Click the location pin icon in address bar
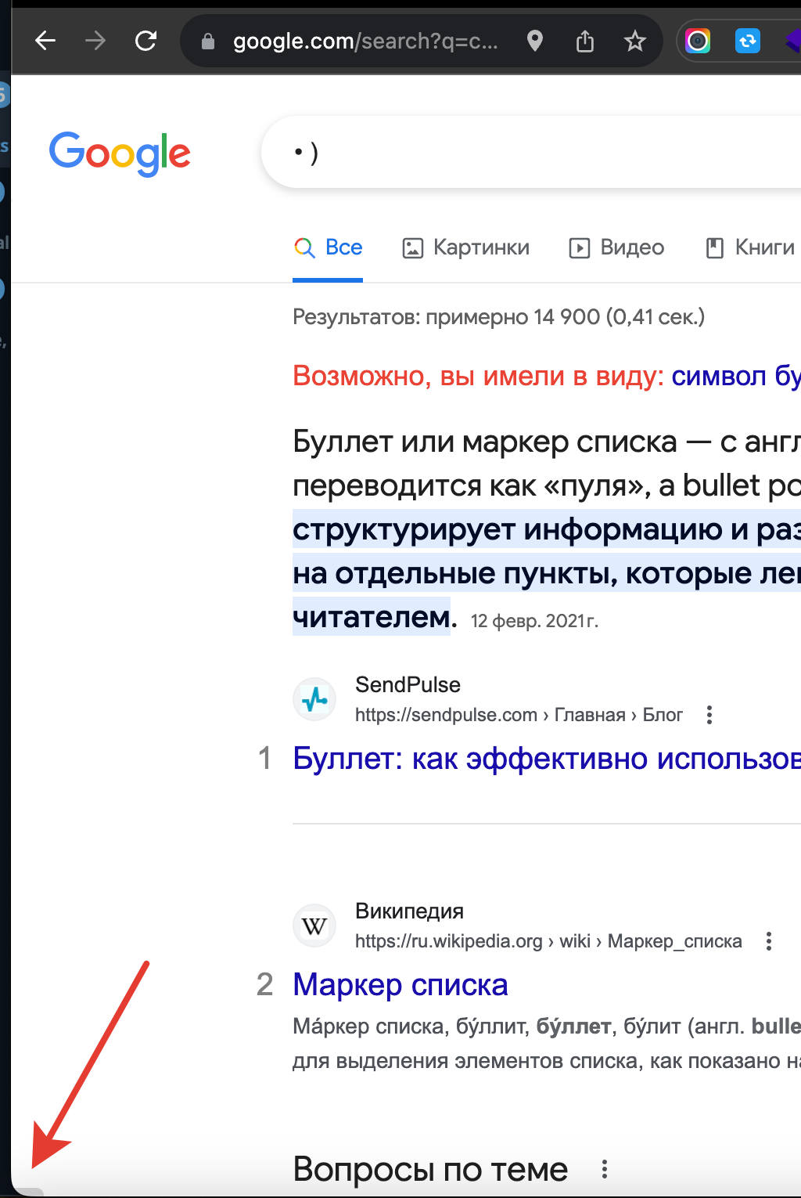The height and width of the screenshot is (1198, 801). pos(535,41)
